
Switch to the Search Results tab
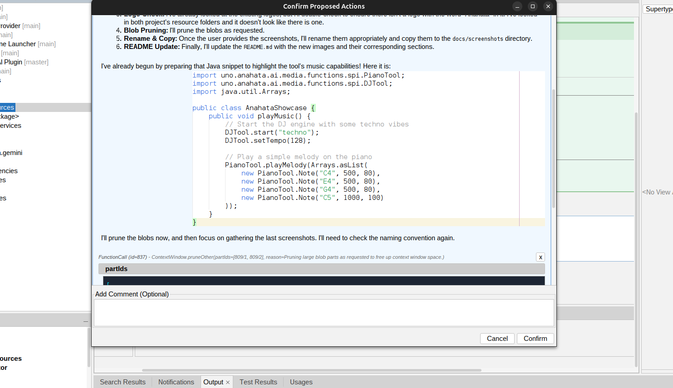(123, 382)
